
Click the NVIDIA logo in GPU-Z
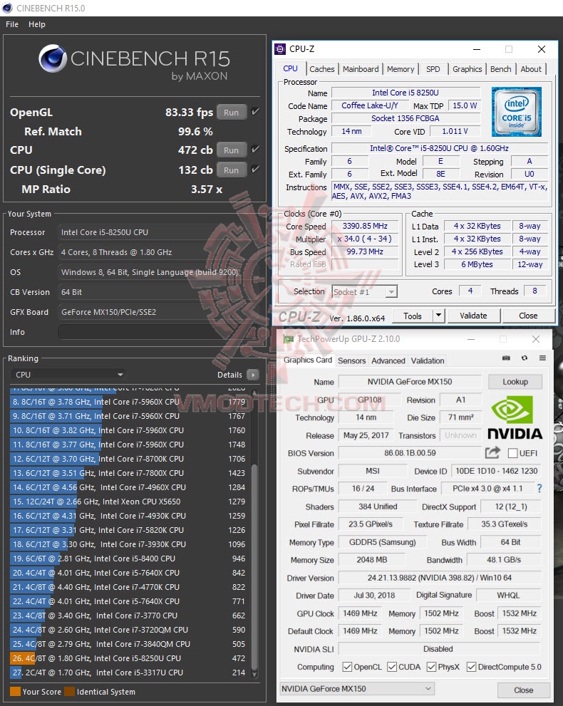tap(515, 417)
